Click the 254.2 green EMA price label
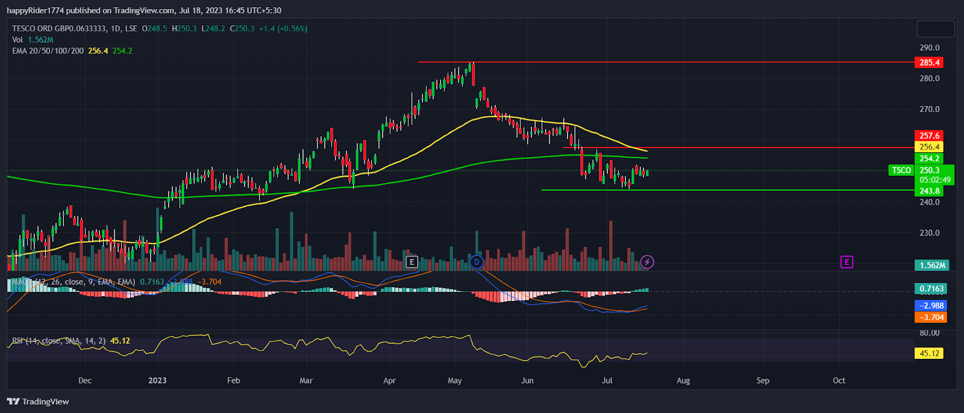 click(929, 158)
